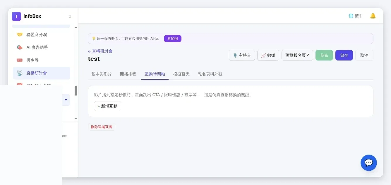
Task: Click the InfoBox logo icon
Action: [x=16, y=16]
